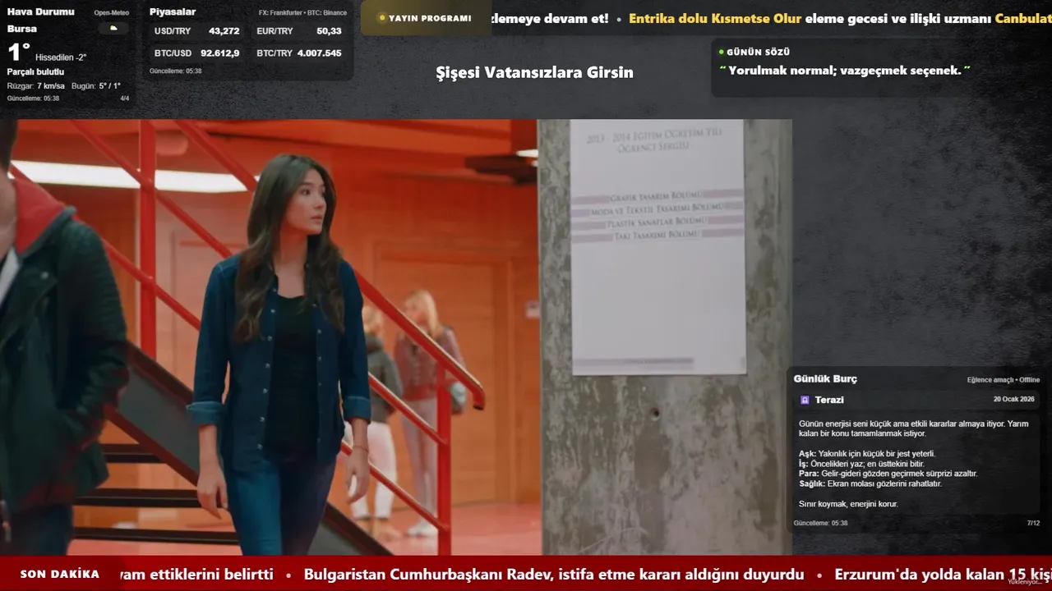This screenshot has height=591, width=1052.
Task: Click the Aşk horoscope line
Action: tap(867, 454)
